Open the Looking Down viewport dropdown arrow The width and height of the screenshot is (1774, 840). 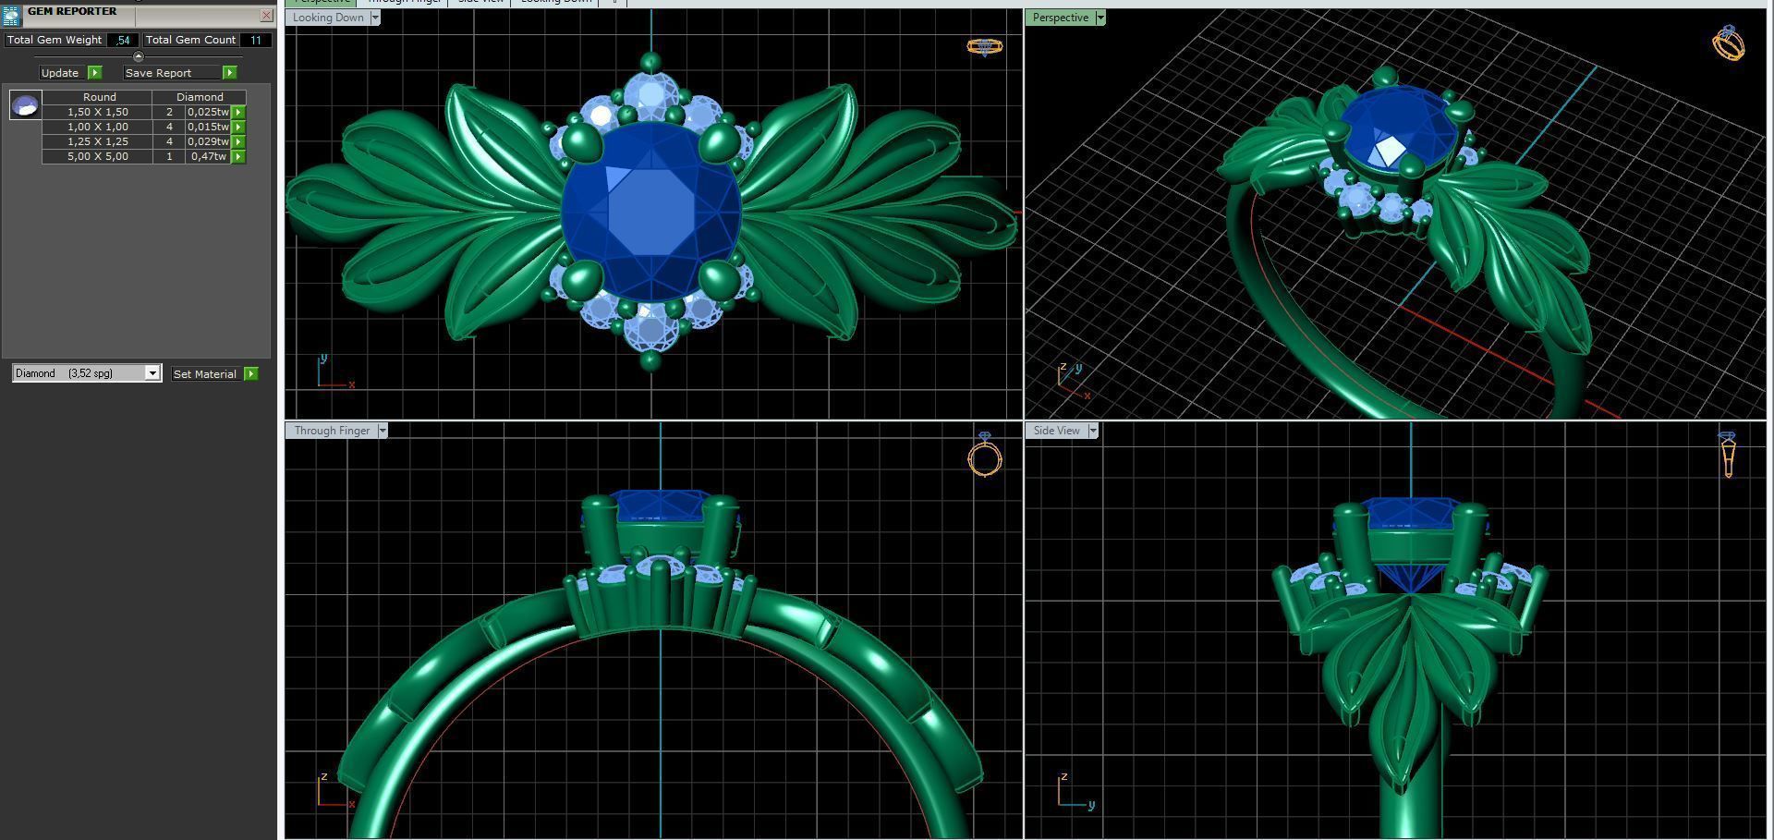[374, 18]
